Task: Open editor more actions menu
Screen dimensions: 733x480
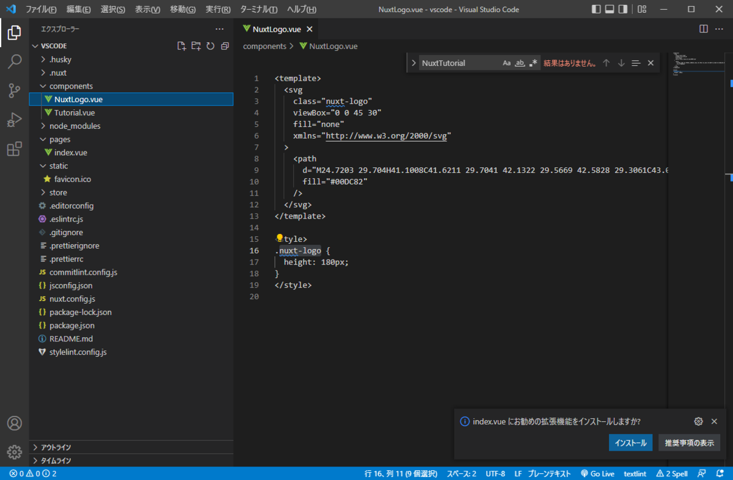Action: click(x=720, y=29)
